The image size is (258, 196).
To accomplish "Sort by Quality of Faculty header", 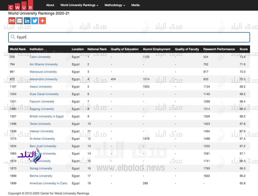I will pyautogui.click(x=187, y=49).
